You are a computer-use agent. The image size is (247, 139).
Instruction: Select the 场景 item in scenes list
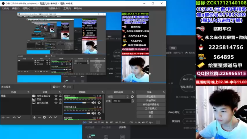[16, 96]
